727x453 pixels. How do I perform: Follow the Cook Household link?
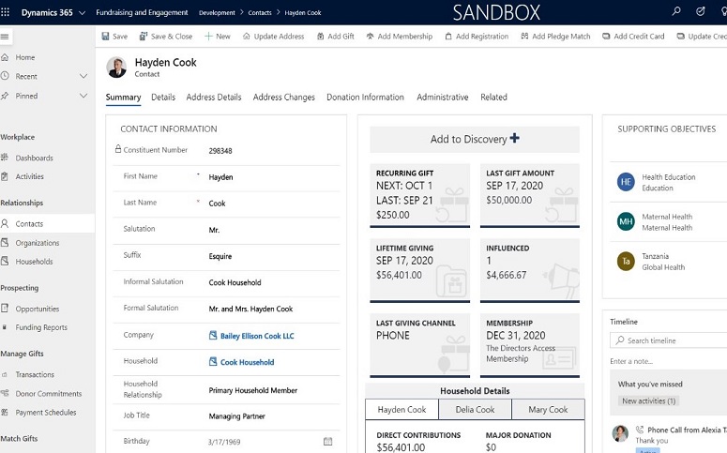tap(247, 362)
